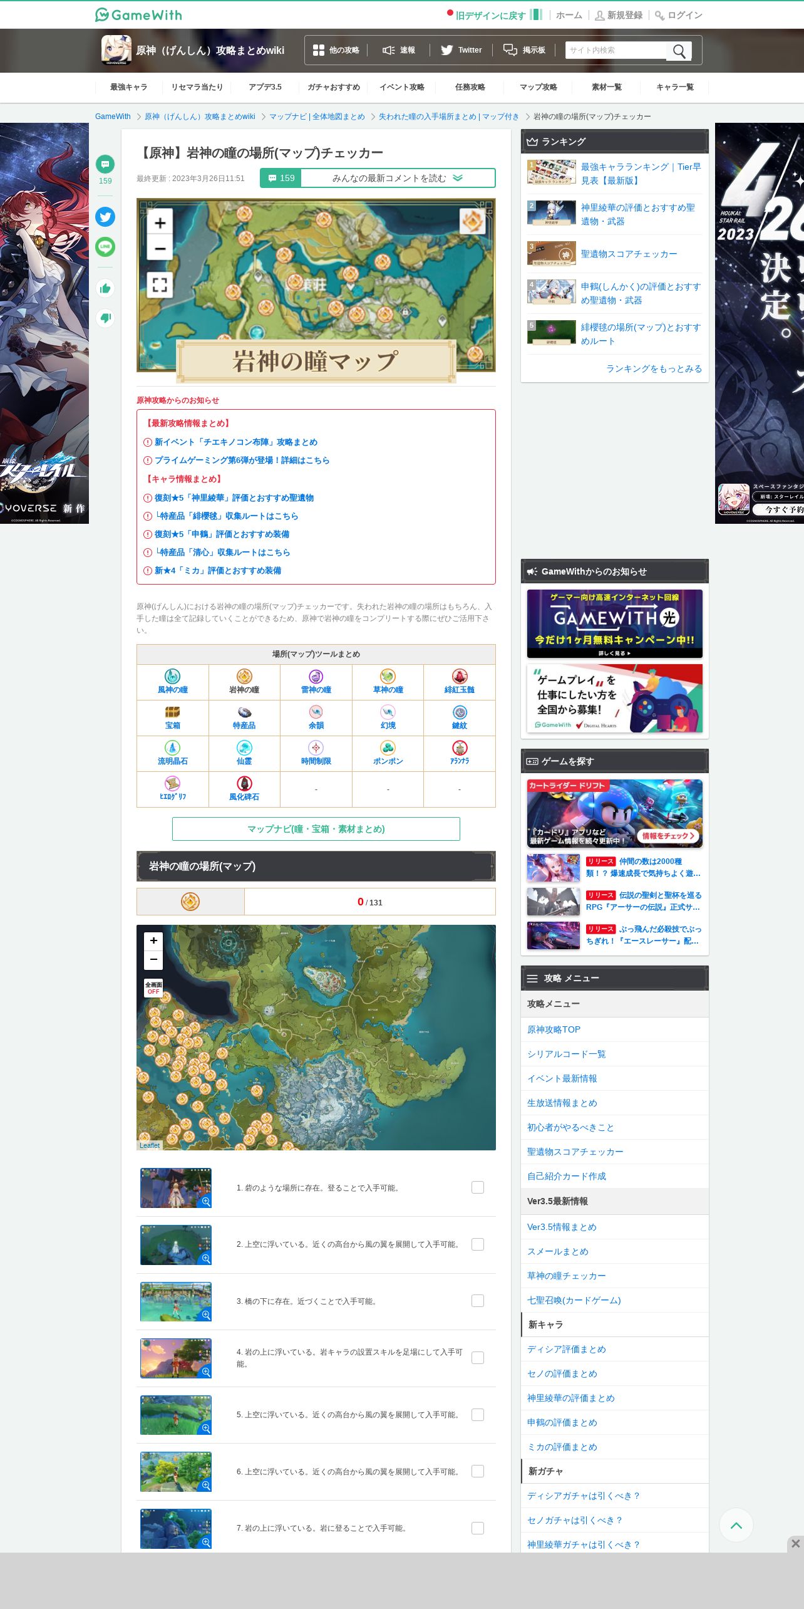
Task: Open リセマラ当たり nav menu
Action: 197,87
